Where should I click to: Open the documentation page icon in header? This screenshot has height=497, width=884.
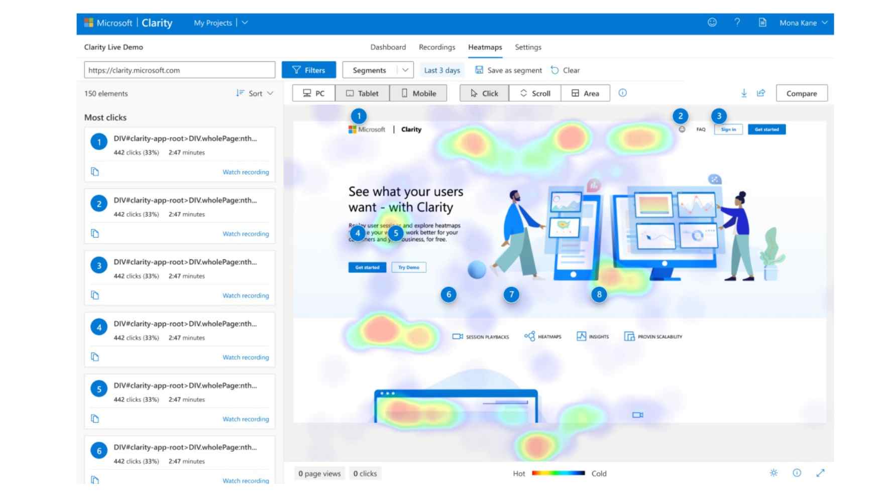(762, 23)
